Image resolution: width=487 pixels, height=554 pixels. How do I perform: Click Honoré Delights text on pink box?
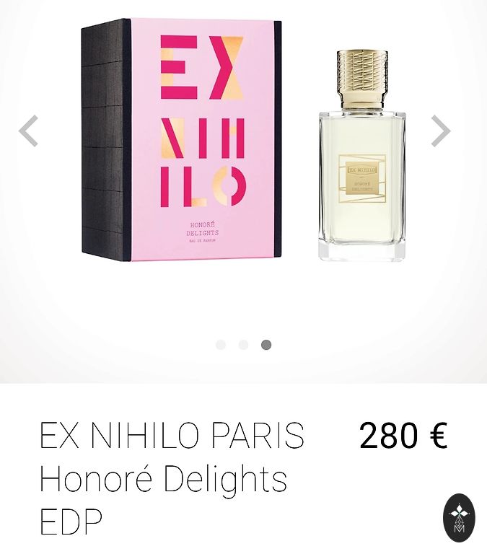coord(203,229)
